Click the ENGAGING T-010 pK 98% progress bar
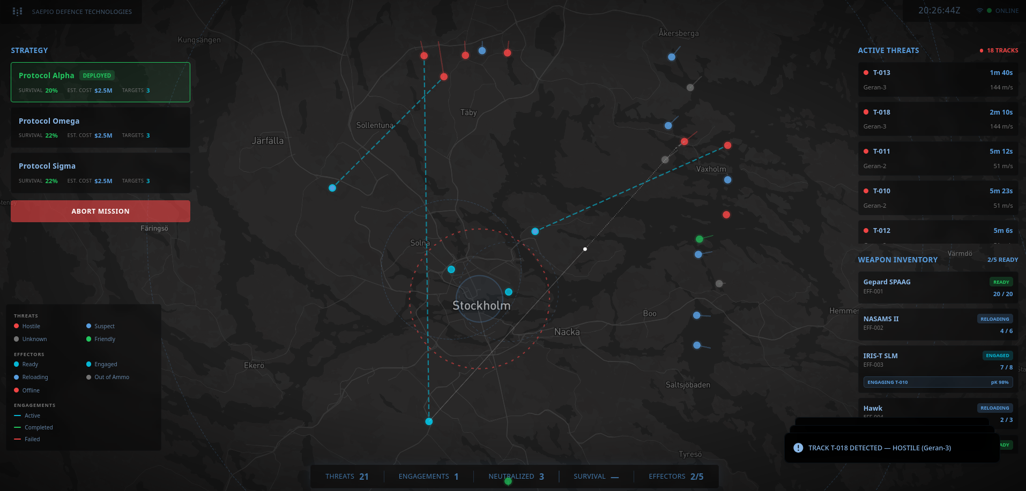The image size is (1026, 491). 937,382
